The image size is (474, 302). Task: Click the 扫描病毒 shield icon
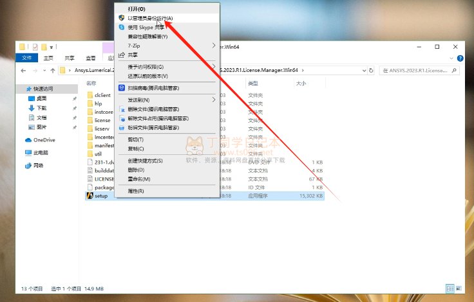point(121,87)
